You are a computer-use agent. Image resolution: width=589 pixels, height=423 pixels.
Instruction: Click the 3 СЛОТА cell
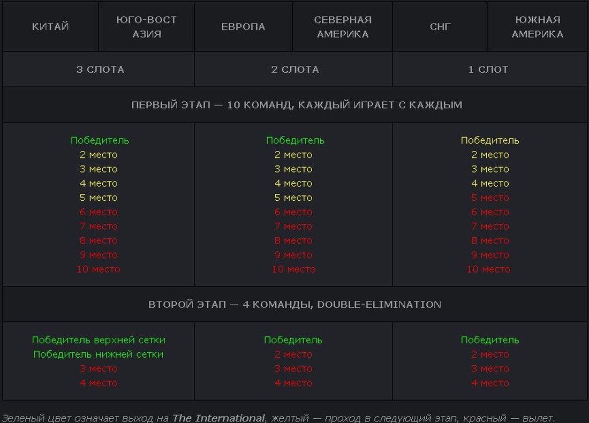tap(100, 70)
